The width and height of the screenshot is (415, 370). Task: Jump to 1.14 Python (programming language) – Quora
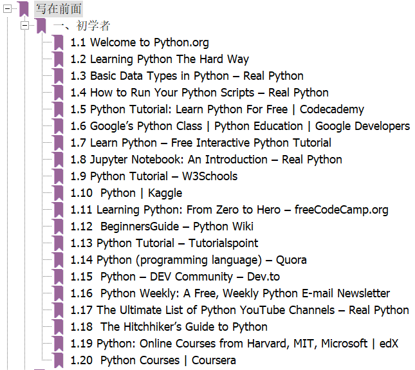point(189,260)
